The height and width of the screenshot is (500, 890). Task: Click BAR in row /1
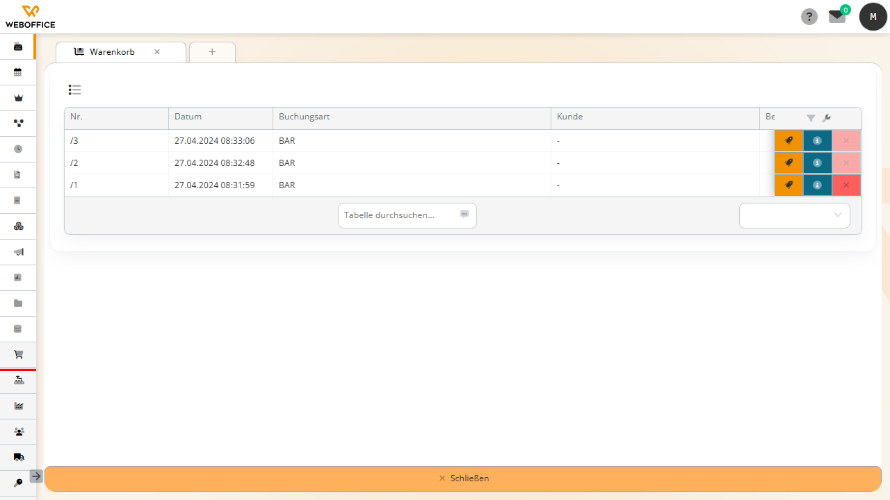(x=287, y=185)
